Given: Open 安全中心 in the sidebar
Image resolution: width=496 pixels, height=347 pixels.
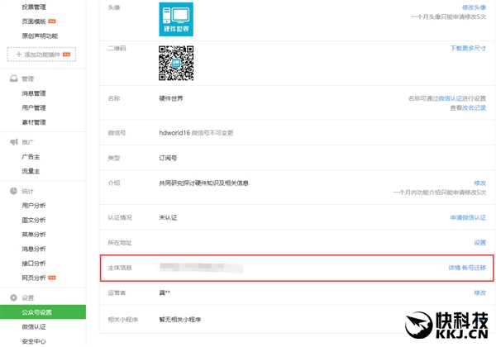Looking at the screenshot, I should 34,341.
